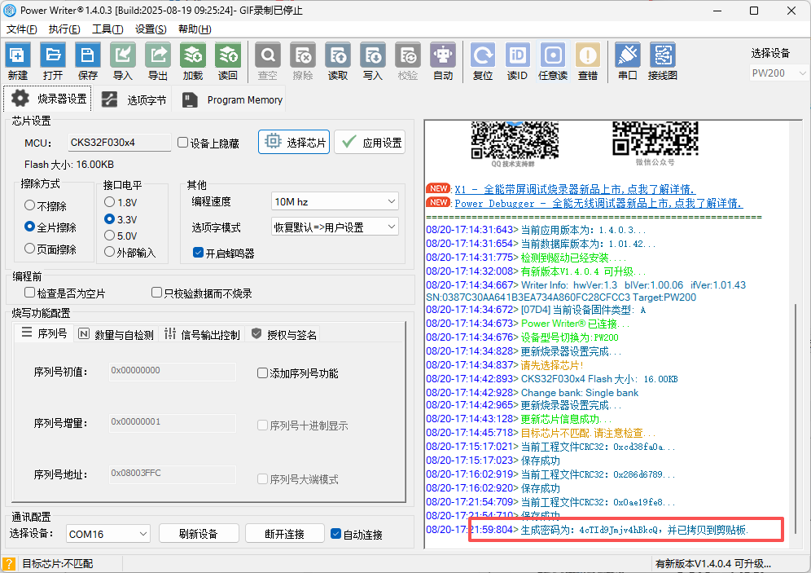The width and height of the screenshot is (811, 573).
Task: Open the 选项字模式 dropdown
Action: 335,227
